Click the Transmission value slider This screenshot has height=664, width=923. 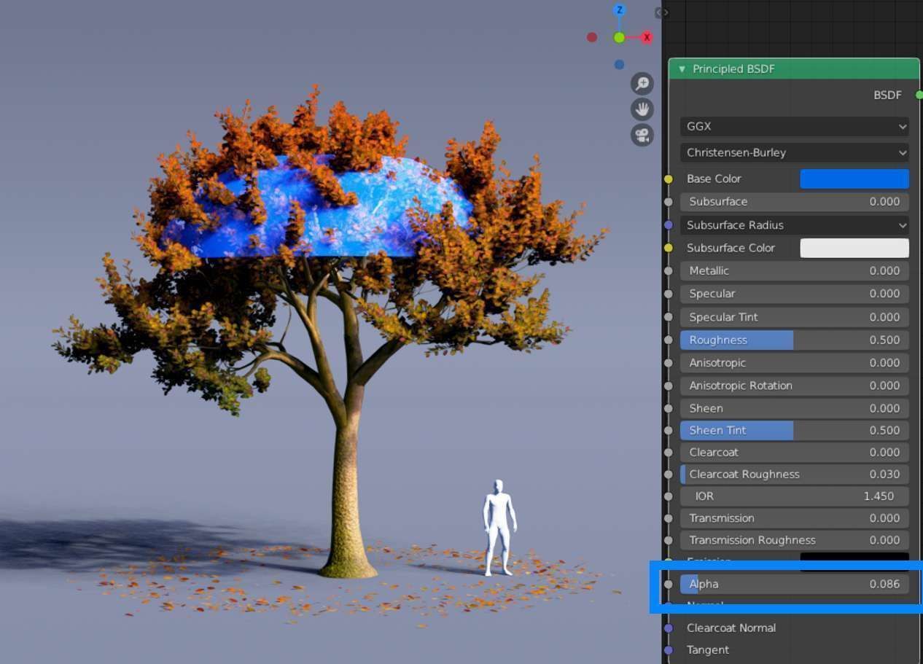(x=795, y=518)
